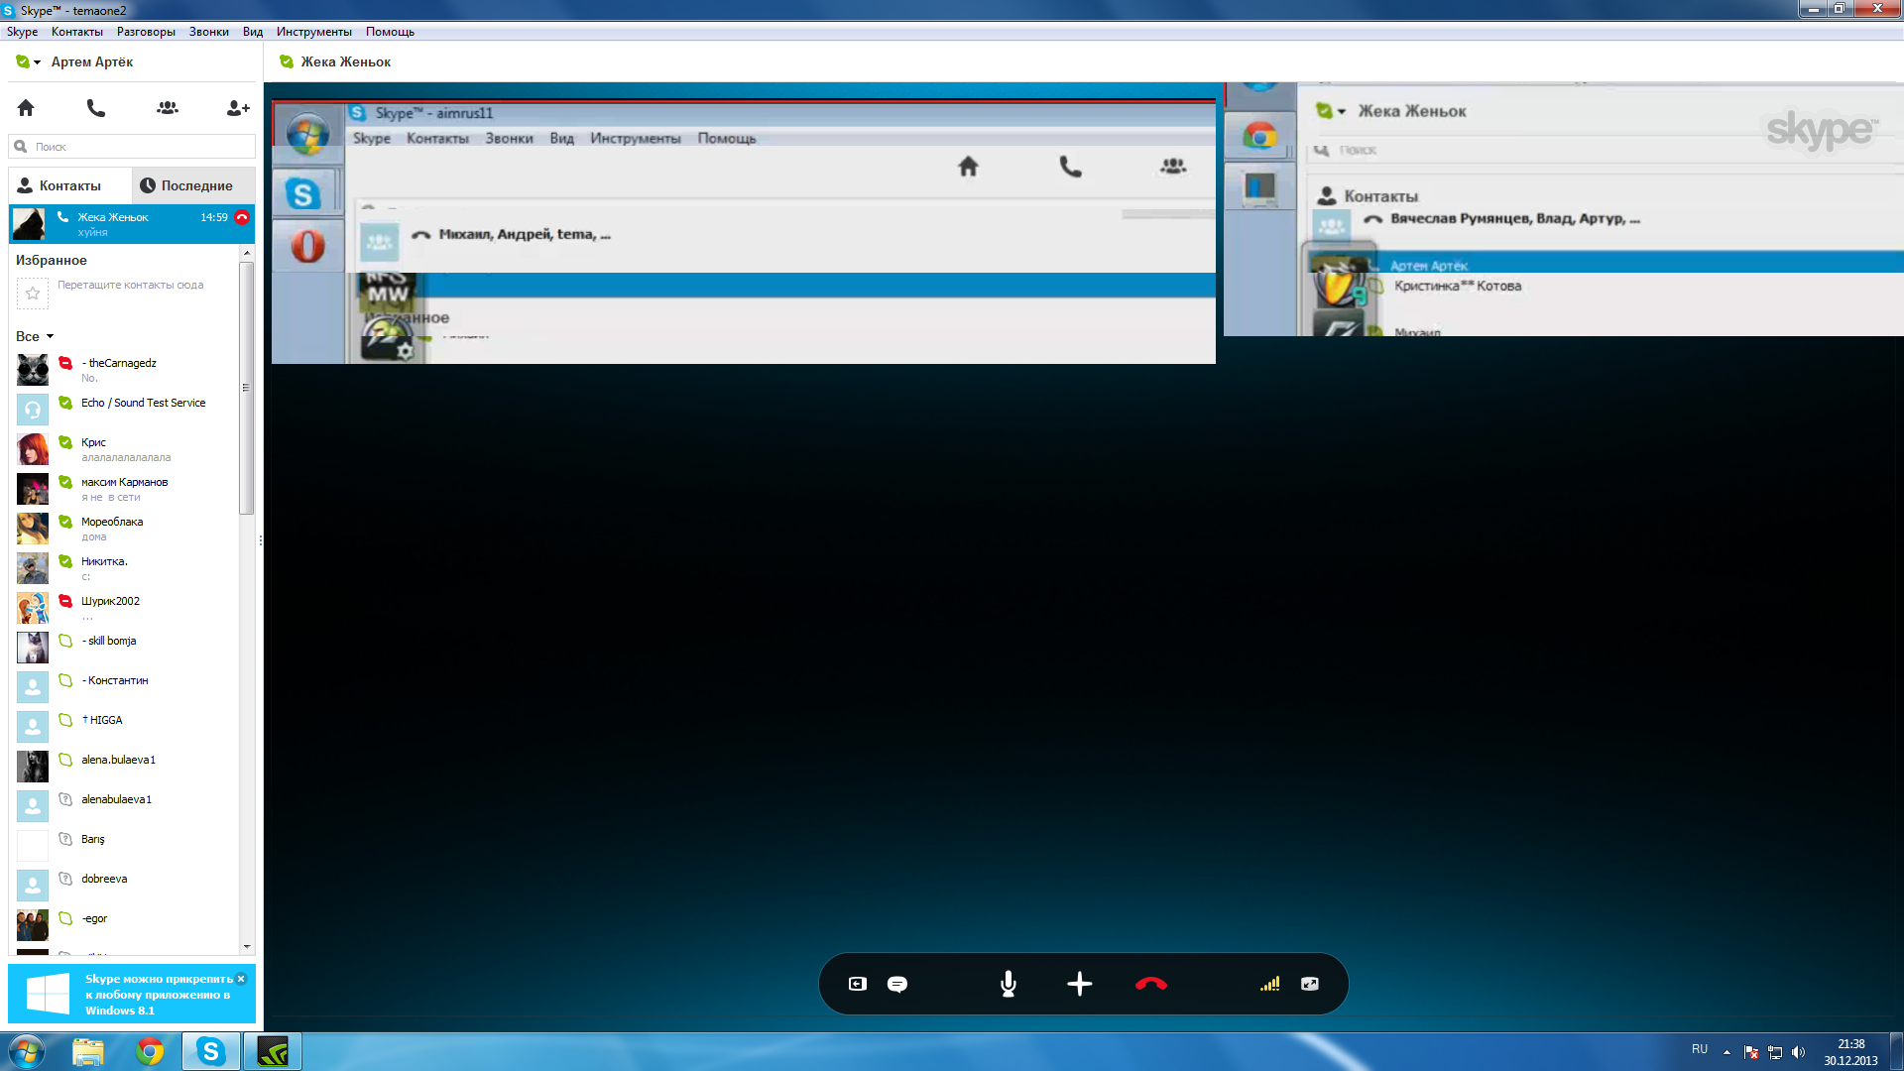
Task: Open NVIDIA app from taskbar
Action: 273,1051
